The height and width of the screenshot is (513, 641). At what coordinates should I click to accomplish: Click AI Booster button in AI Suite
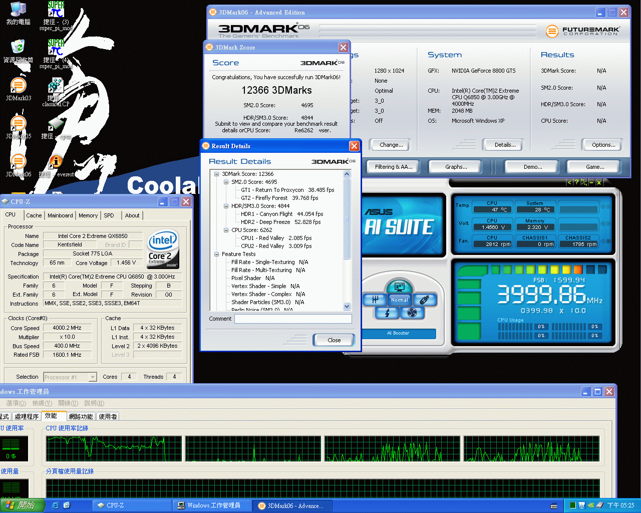[x=399, y=333]
